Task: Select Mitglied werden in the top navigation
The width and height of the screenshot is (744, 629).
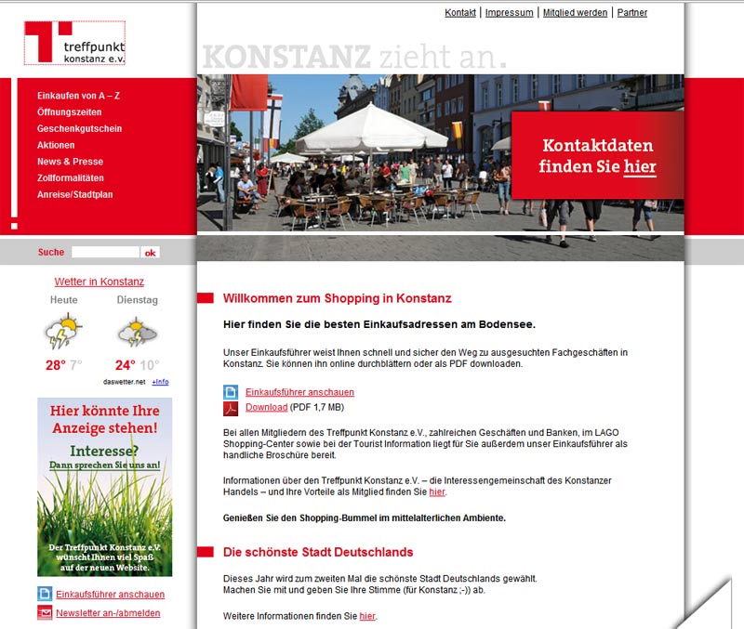Action: [x=575, y=13]
